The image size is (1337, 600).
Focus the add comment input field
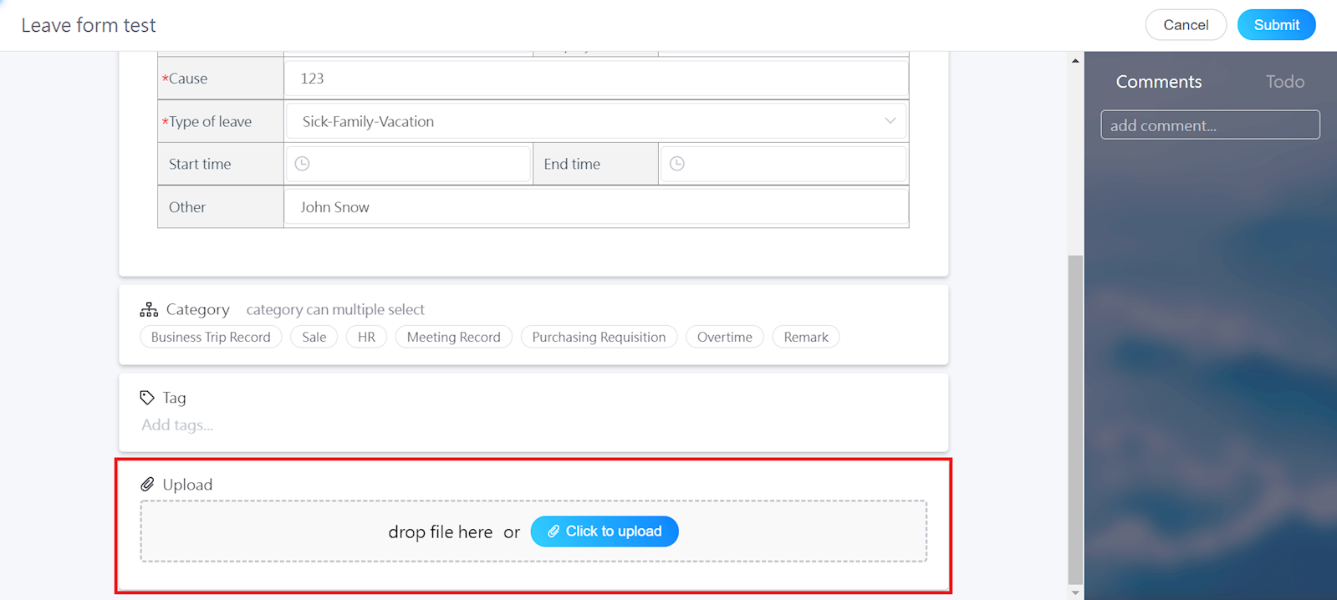1209,125
